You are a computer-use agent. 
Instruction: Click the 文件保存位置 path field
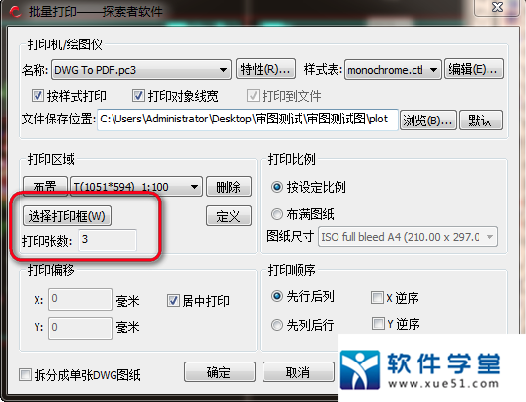248,120
